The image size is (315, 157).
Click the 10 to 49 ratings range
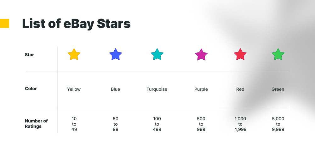pyautogui.click(x=74, y=124)
